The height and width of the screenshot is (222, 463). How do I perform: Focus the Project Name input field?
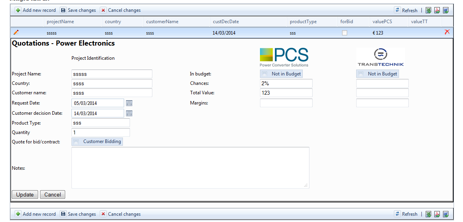[x=112, y=74]
